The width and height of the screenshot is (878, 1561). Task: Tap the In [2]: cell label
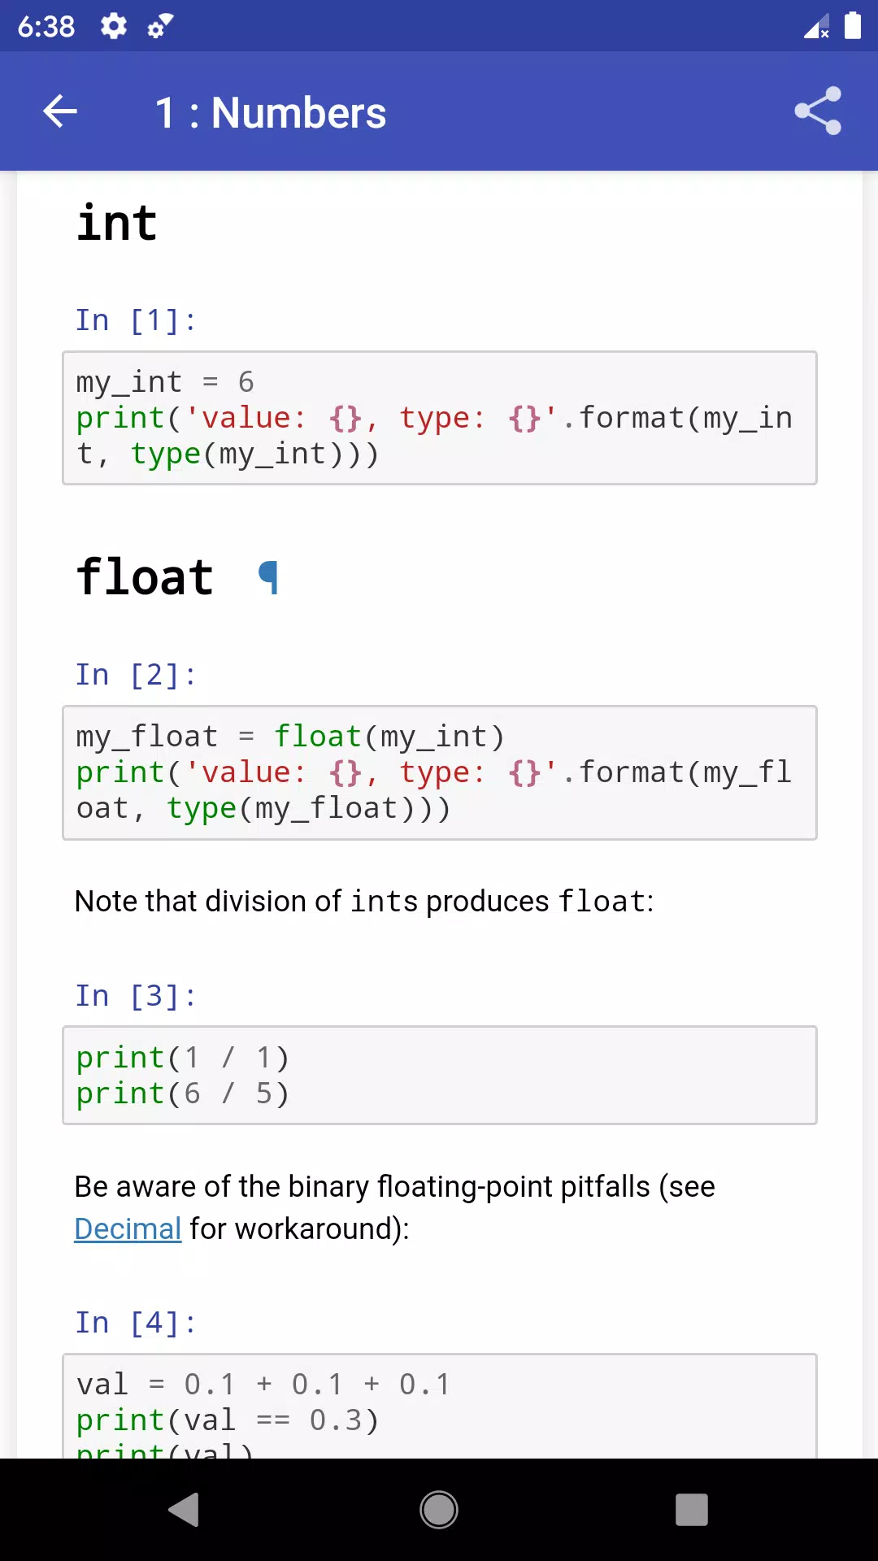coord(136,675)
